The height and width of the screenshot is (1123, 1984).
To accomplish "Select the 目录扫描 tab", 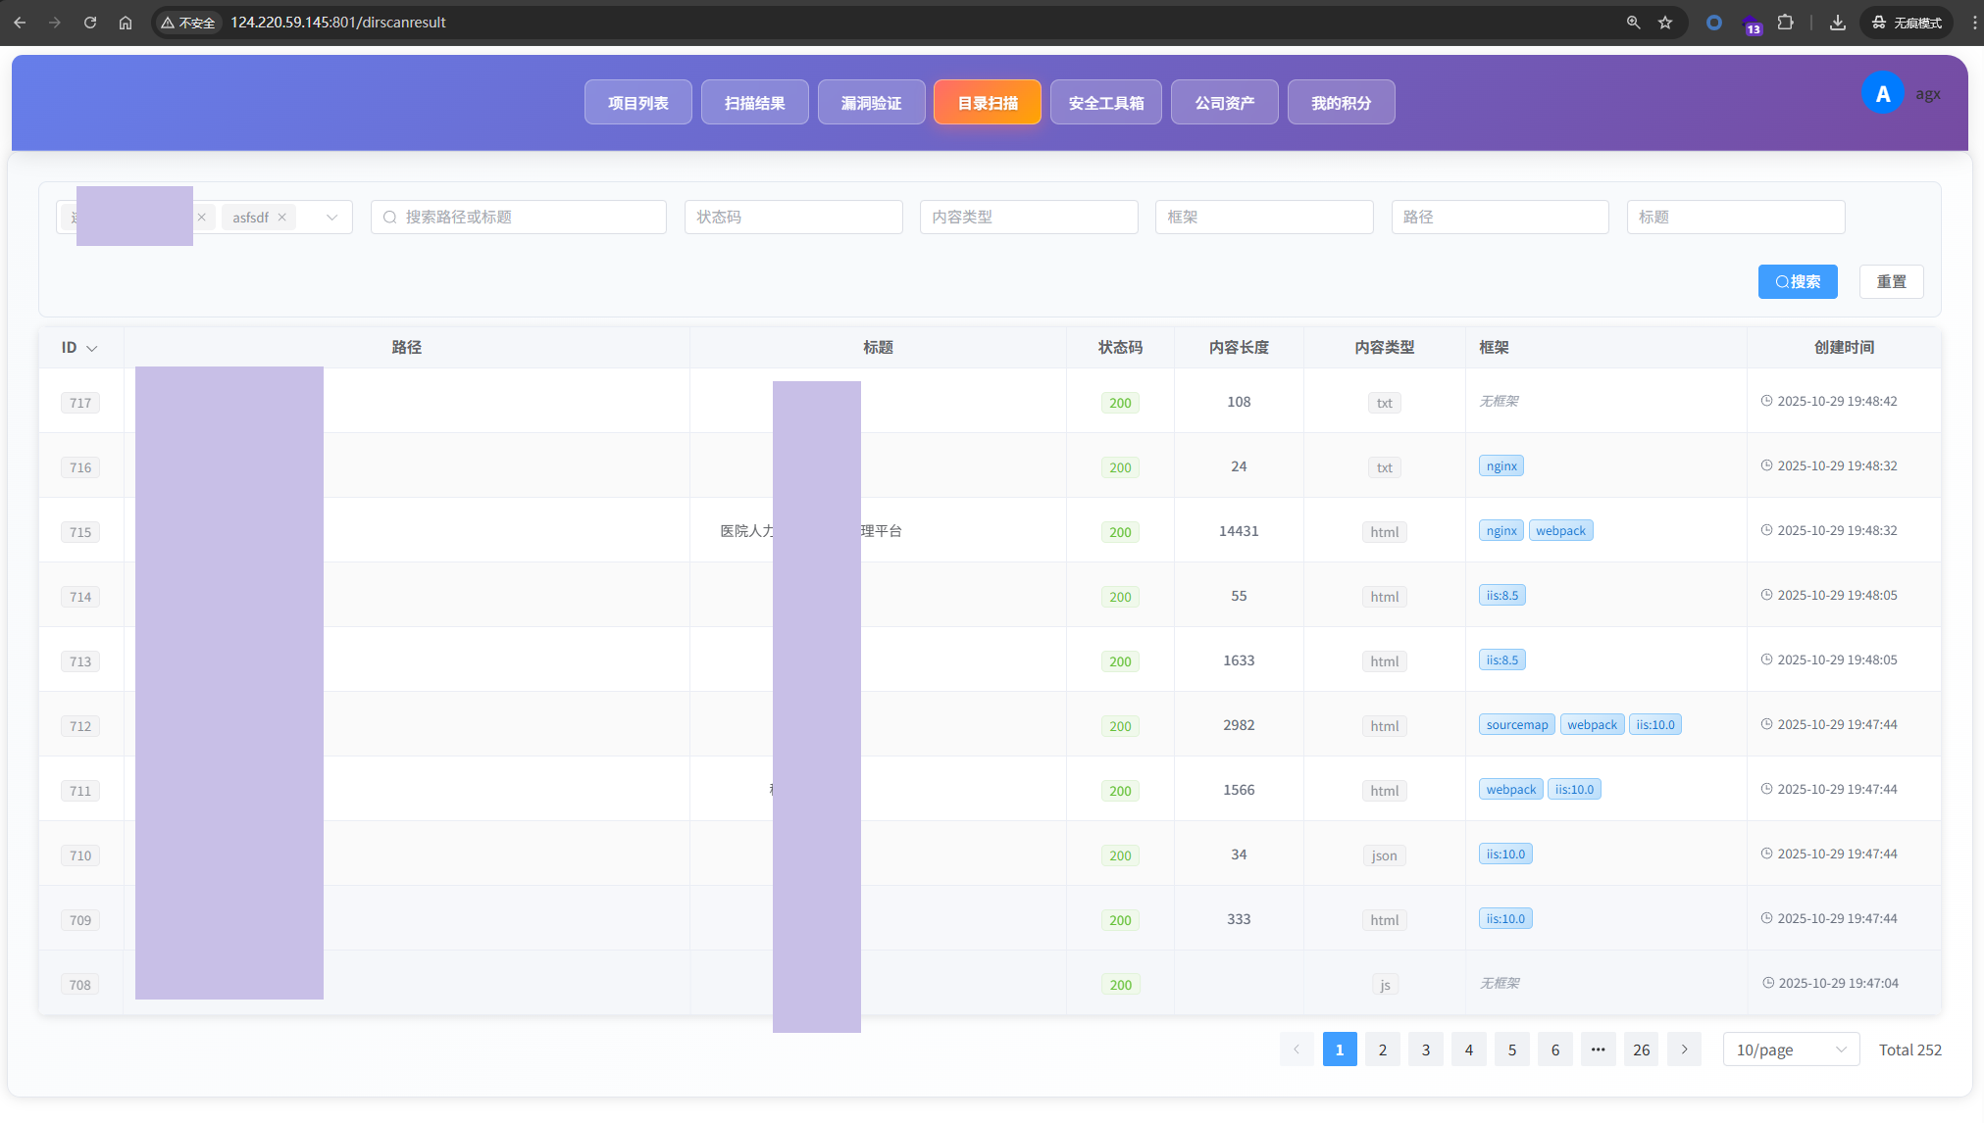I will pyautogui.click(x=988, y=103).
